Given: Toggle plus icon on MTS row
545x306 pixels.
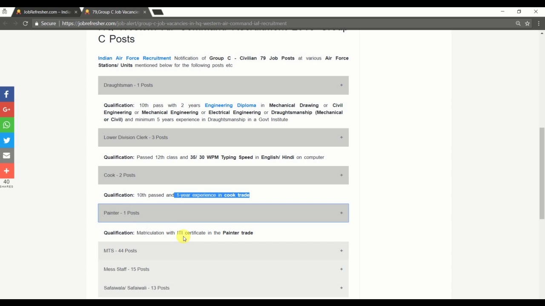Looking at the screenshot, I should (341, 251).
